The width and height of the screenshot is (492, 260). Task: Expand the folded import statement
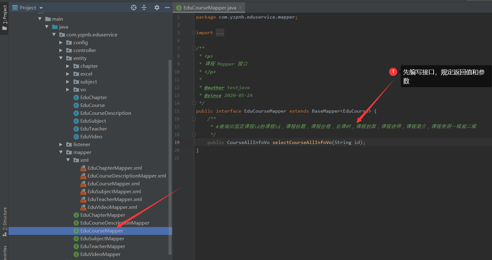tap(194, 32)
